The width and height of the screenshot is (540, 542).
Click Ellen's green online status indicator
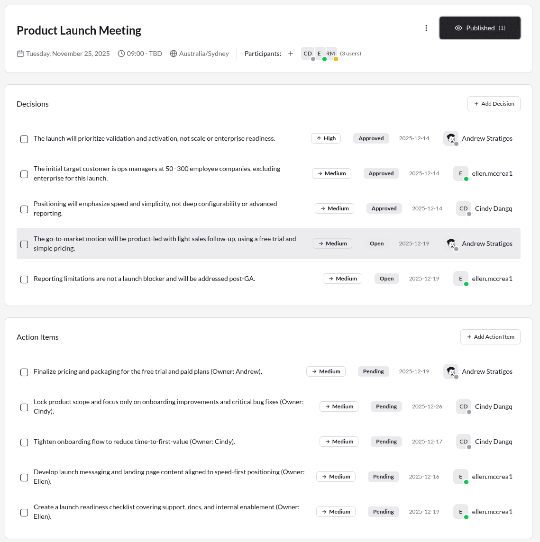(x=467, y=178)
